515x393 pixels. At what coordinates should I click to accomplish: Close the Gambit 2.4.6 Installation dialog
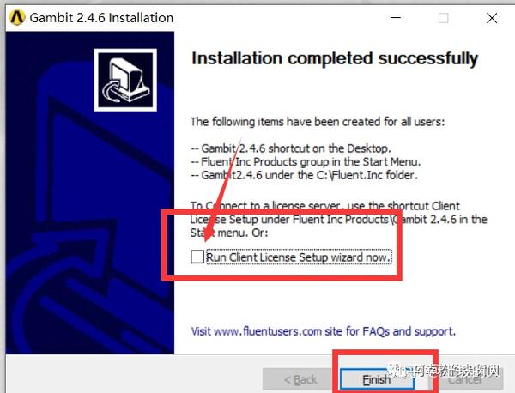click(x=492, y=18)
